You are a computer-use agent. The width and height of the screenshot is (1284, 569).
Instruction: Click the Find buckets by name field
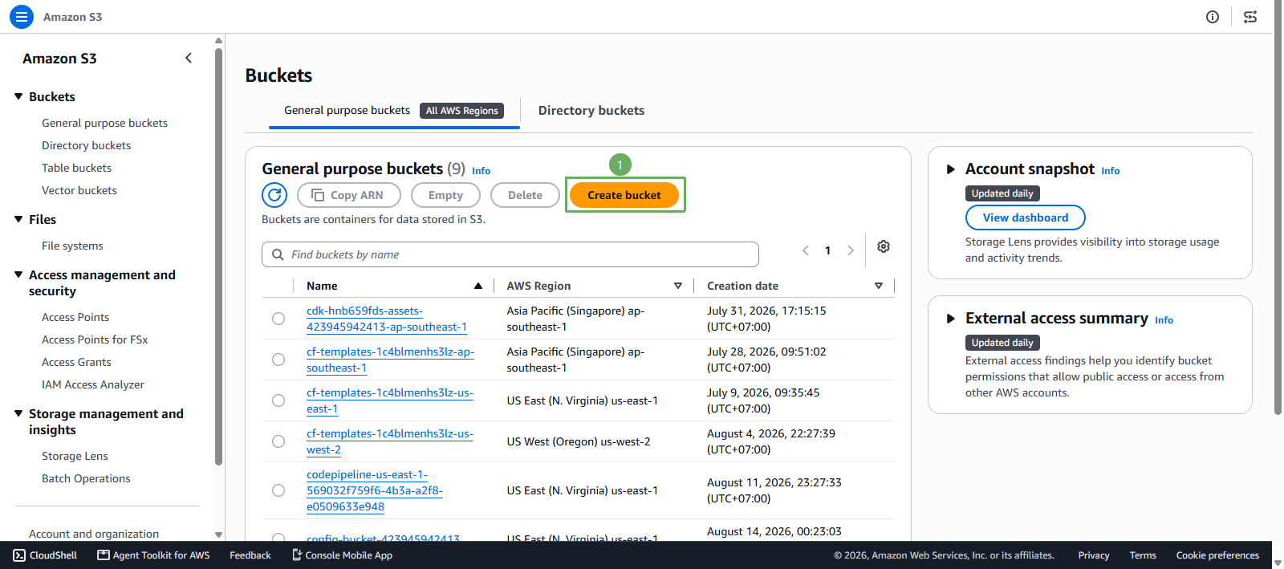click(x=510, y=254)
